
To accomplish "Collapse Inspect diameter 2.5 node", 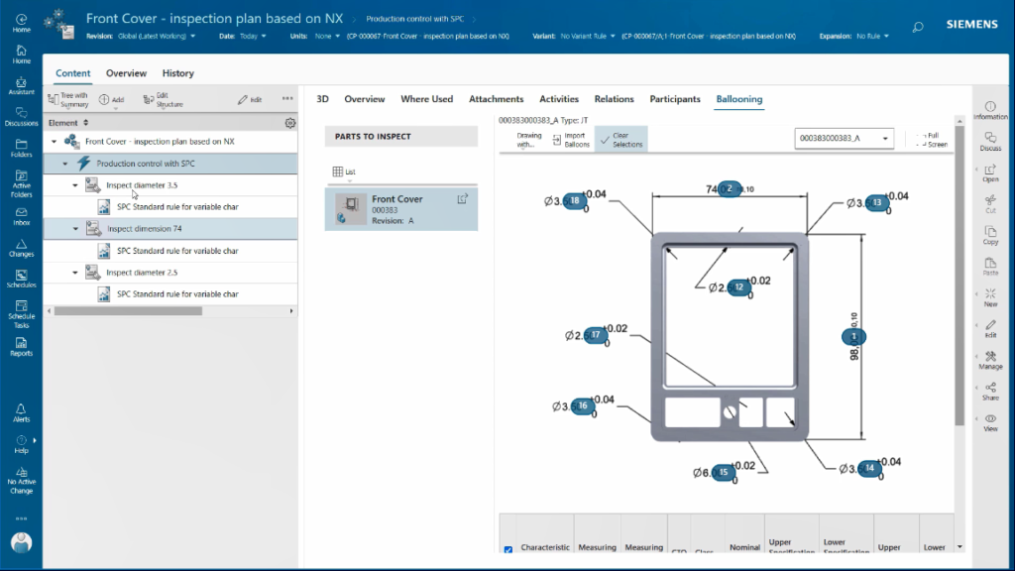I will (x=75, y=273).
